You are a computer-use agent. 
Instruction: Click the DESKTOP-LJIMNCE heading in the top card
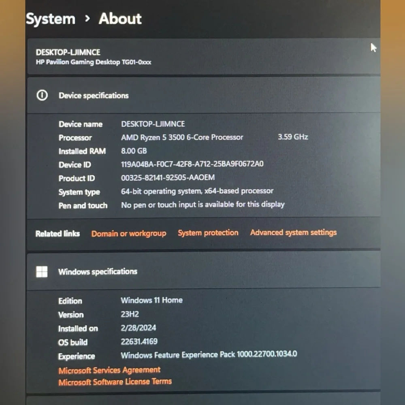[68, 52]
